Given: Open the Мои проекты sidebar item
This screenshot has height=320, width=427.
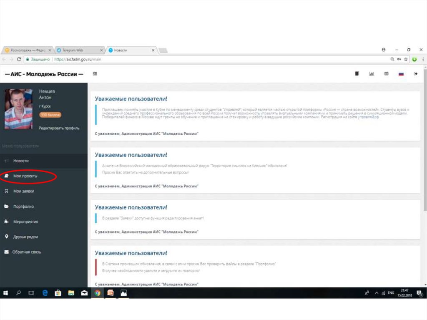Looking at the screenshot, I should [43, 176].
